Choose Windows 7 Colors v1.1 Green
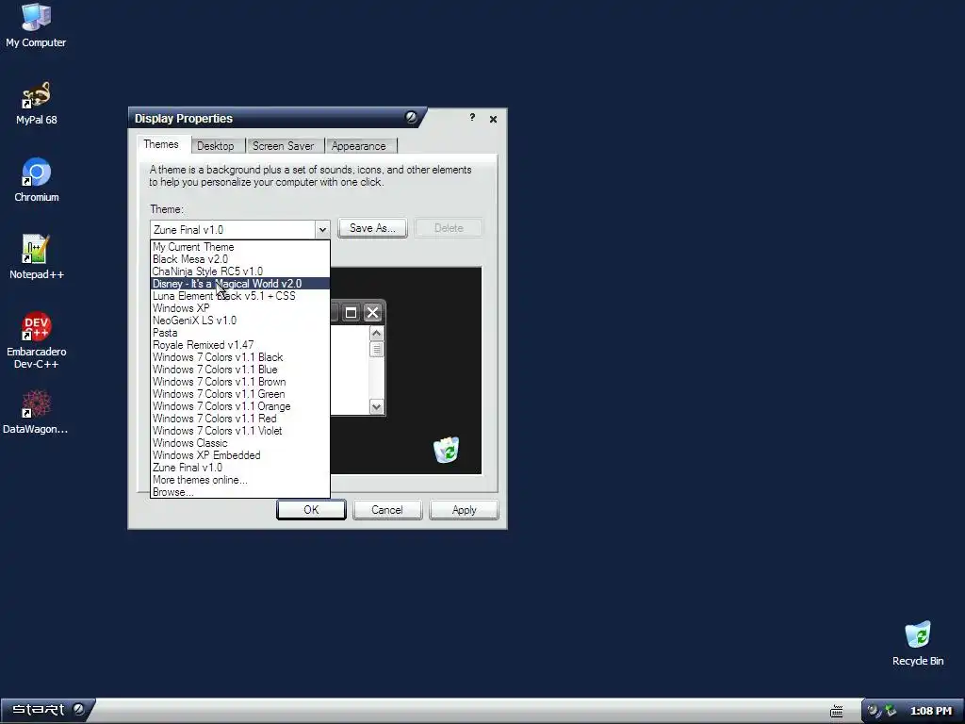The width and height of the screenshot is (965, 724). click(x=240, y=394)
